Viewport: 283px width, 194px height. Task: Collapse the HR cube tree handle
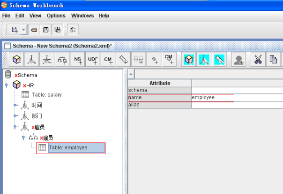tap(7, 85)
